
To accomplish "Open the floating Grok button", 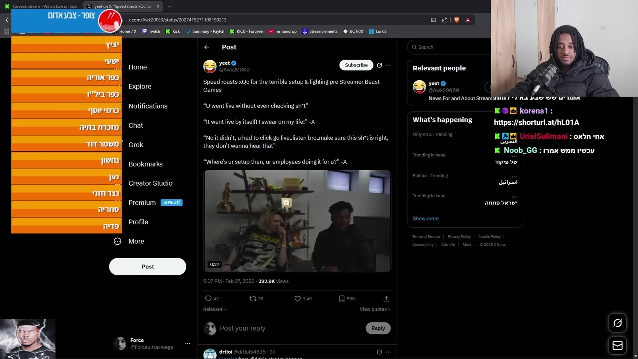I will pyautogui.click(x=617, y=323).
